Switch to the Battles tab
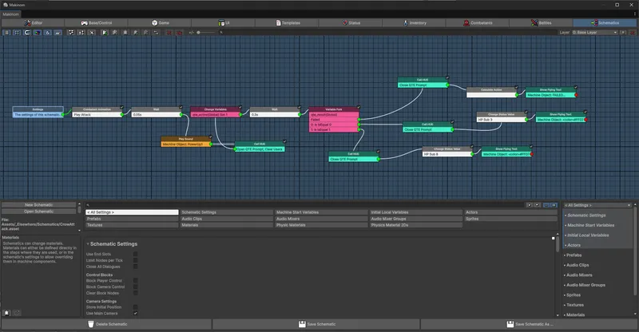The image size is (639, 332). coord(543,22)
